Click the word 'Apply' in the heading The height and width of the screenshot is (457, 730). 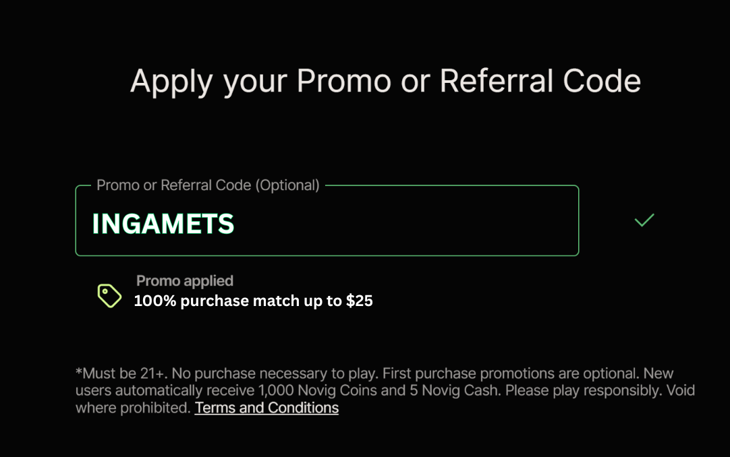pos(171,83)
